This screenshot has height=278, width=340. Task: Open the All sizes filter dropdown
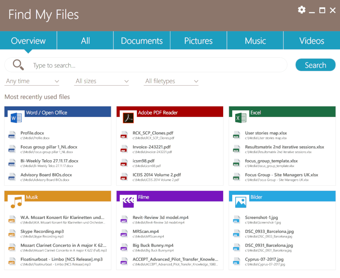[x=102, y=81]
